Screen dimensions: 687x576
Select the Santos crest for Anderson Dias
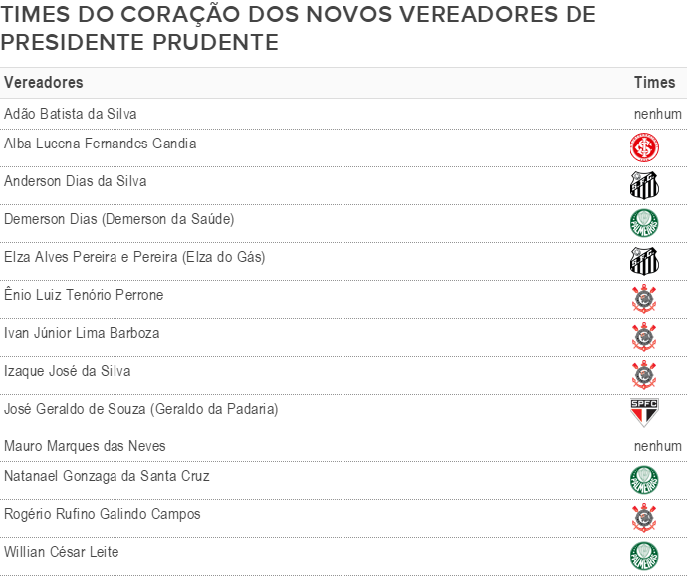click(x=644, y=185)
